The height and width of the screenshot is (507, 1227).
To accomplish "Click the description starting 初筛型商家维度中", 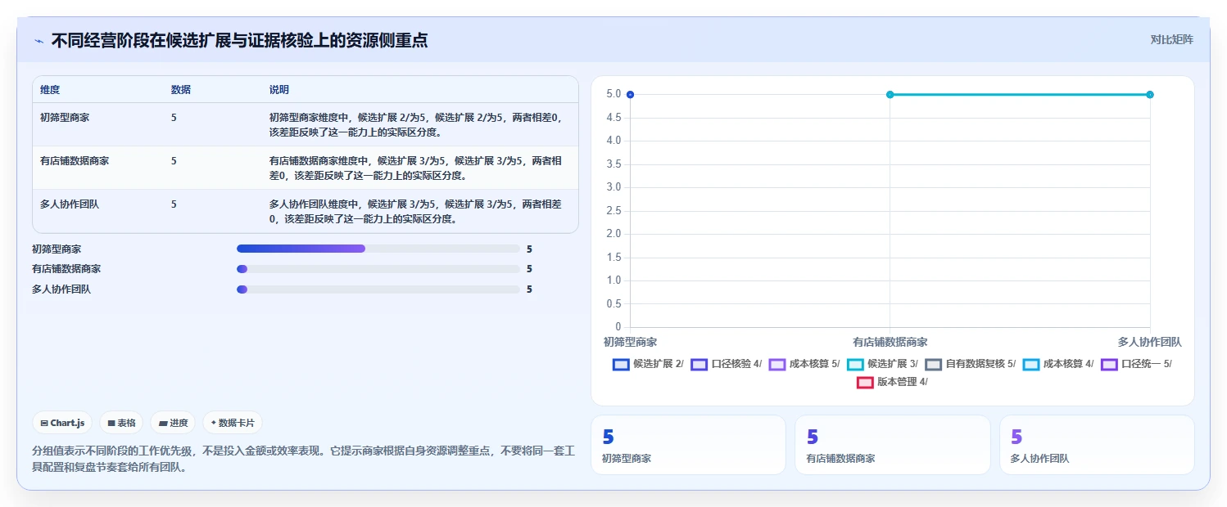I will point(415,125).
